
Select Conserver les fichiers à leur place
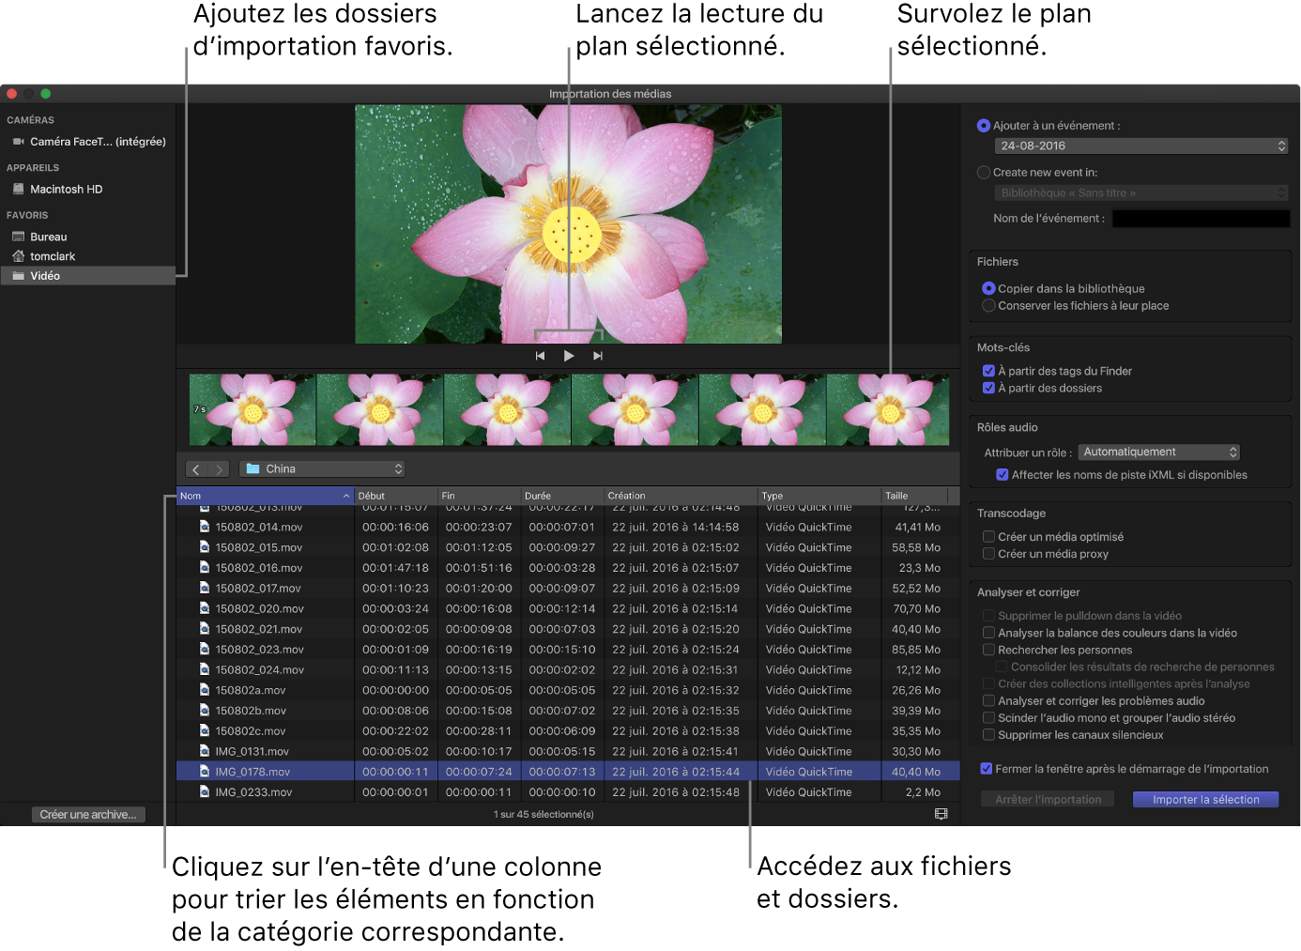(988, 305)
